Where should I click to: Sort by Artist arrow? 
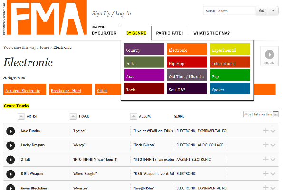coord(21,116)
